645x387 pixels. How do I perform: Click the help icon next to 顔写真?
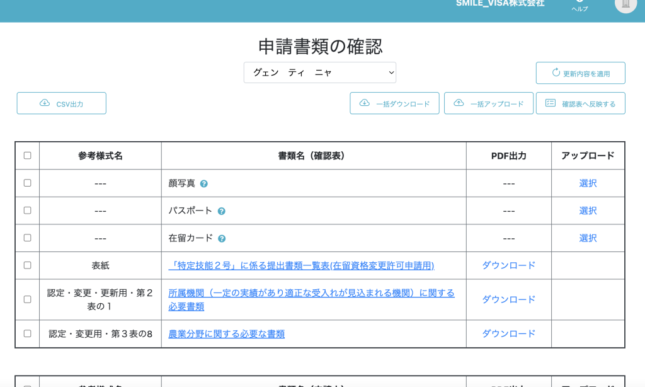click(203, 184)
